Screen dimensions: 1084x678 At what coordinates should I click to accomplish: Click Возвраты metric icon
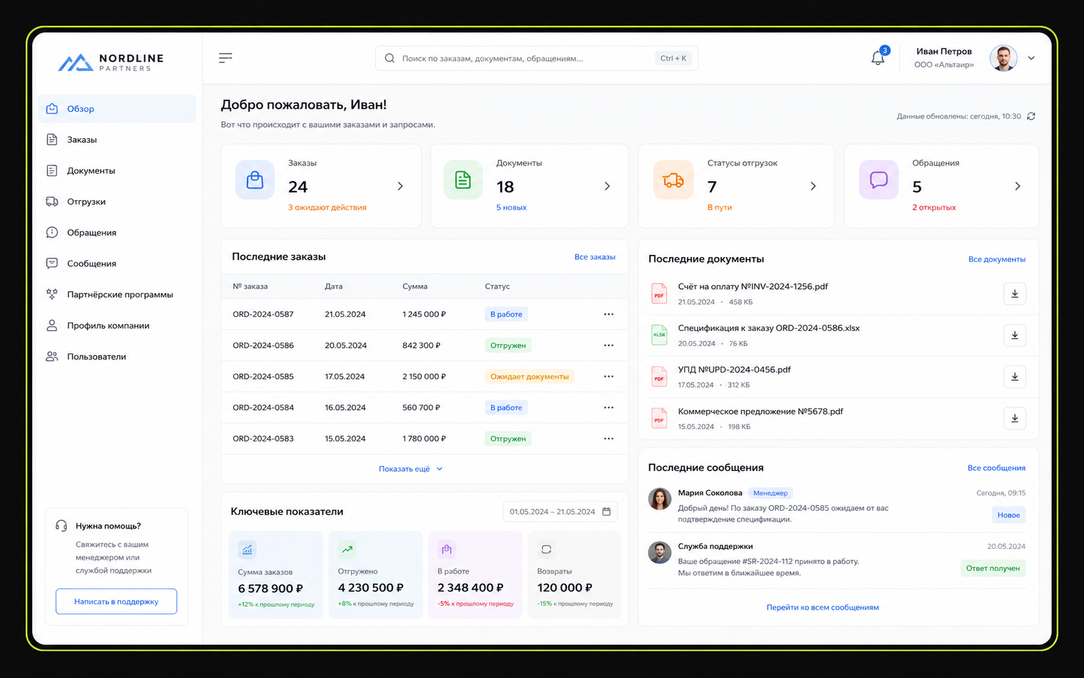click(546, 549)
